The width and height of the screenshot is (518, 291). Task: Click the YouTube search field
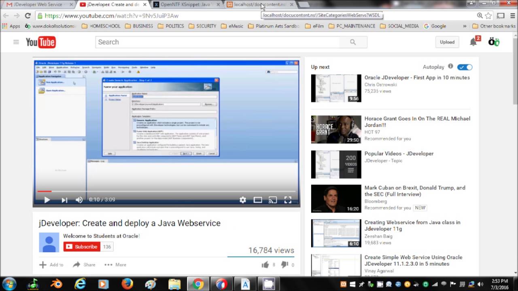pyautogui.click(x=217, y=42)
